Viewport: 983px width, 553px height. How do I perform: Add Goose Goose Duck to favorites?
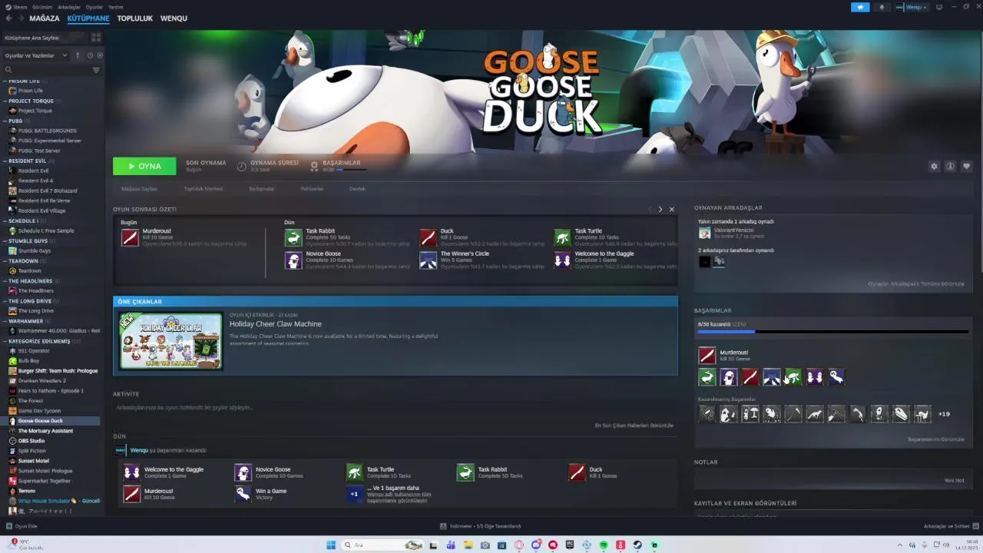point(966,166)
